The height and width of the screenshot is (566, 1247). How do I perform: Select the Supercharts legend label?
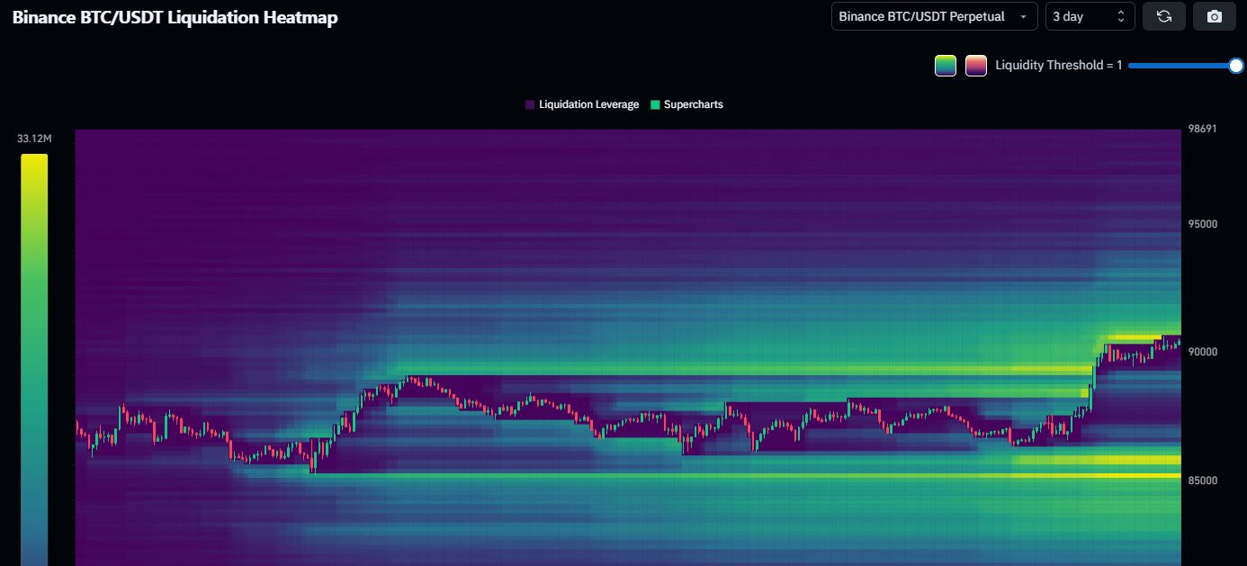click(x=694, y=104)
